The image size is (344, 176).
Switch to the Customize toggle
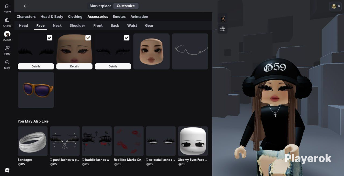pyautogui.click(x=126, y=6)
